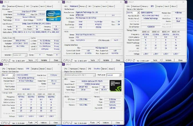193x126 pixels.
Task: Open Graphics tab in the Mainboard window
Action: [x=97, y=6]
